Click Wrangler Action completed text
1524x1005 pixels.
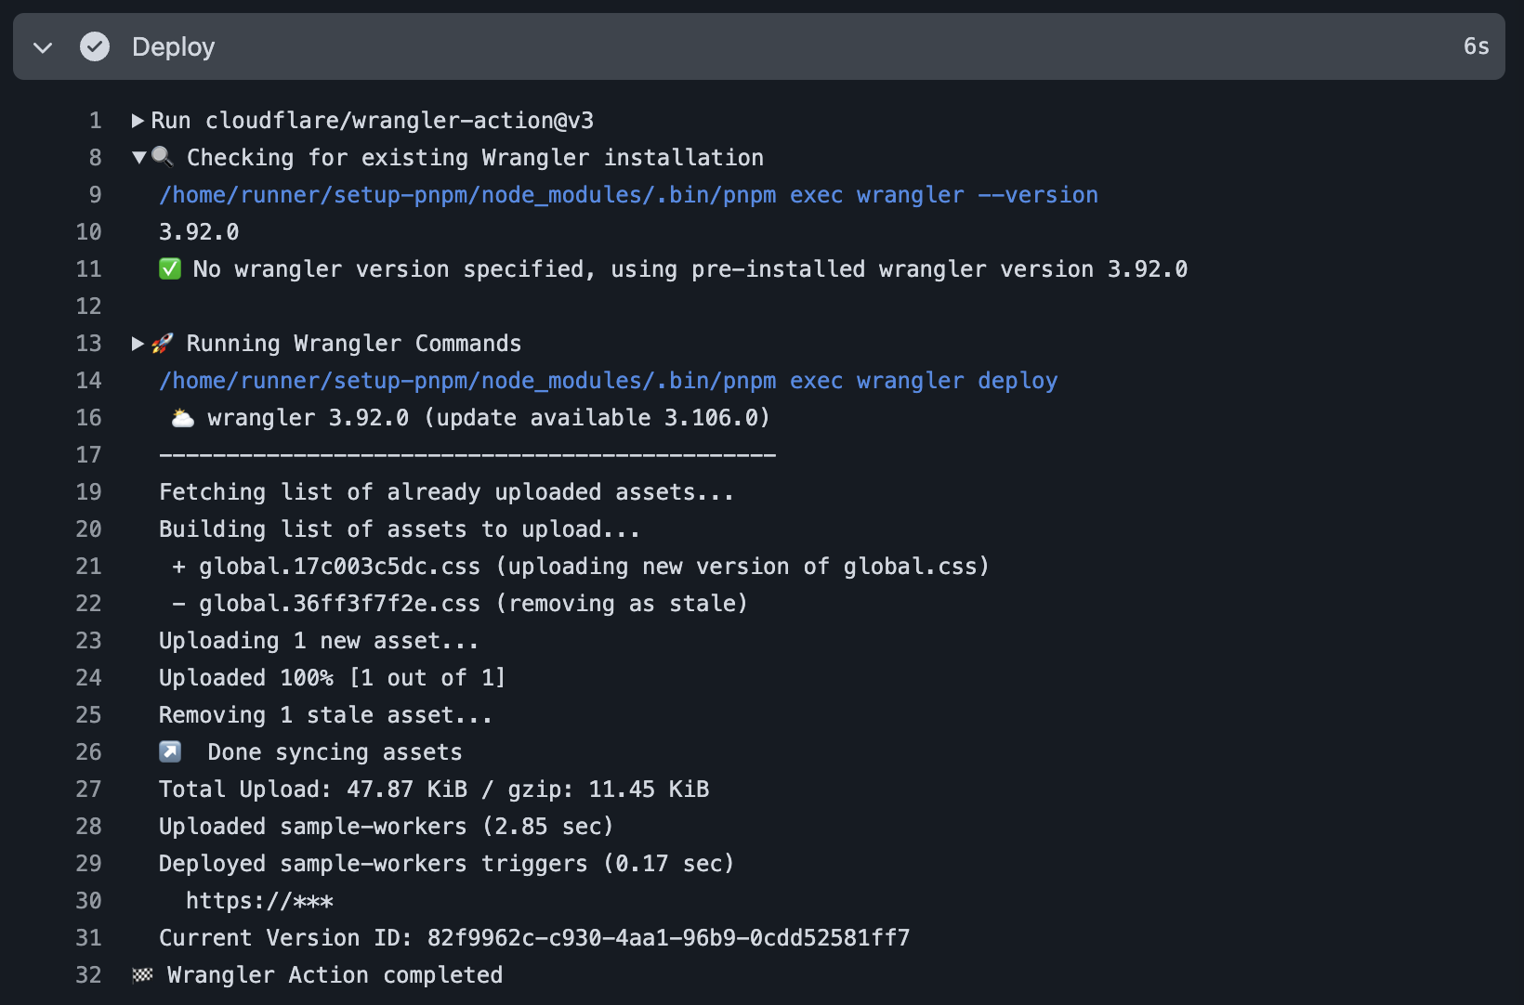point(335,975)
